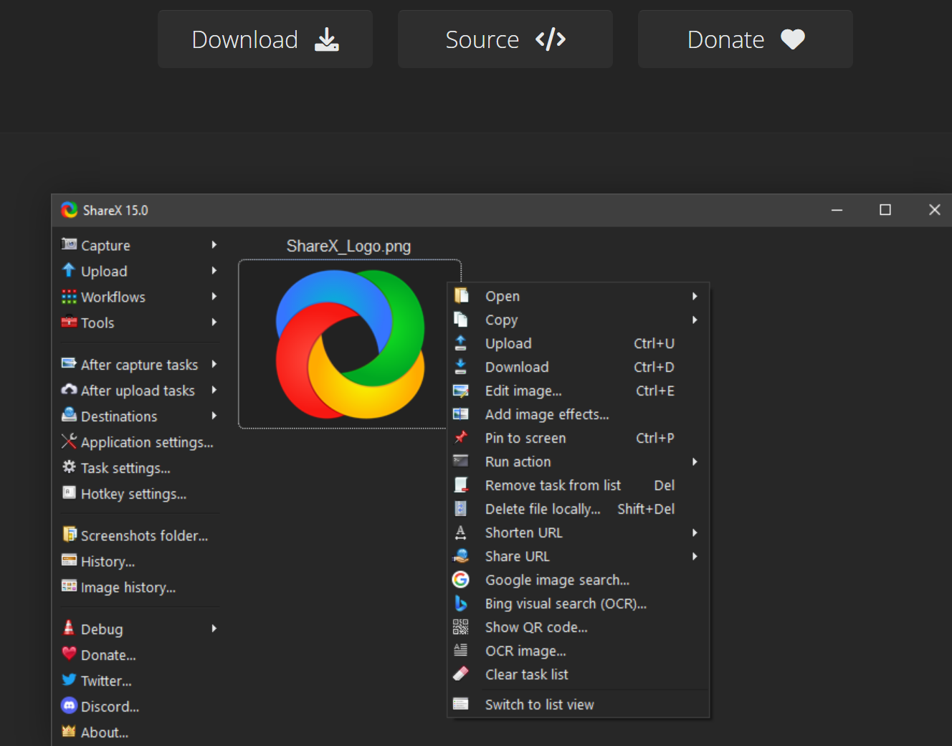952x746 pixels.
Task: Click the Google logo icon in context menu
Action: coord(461,579)
